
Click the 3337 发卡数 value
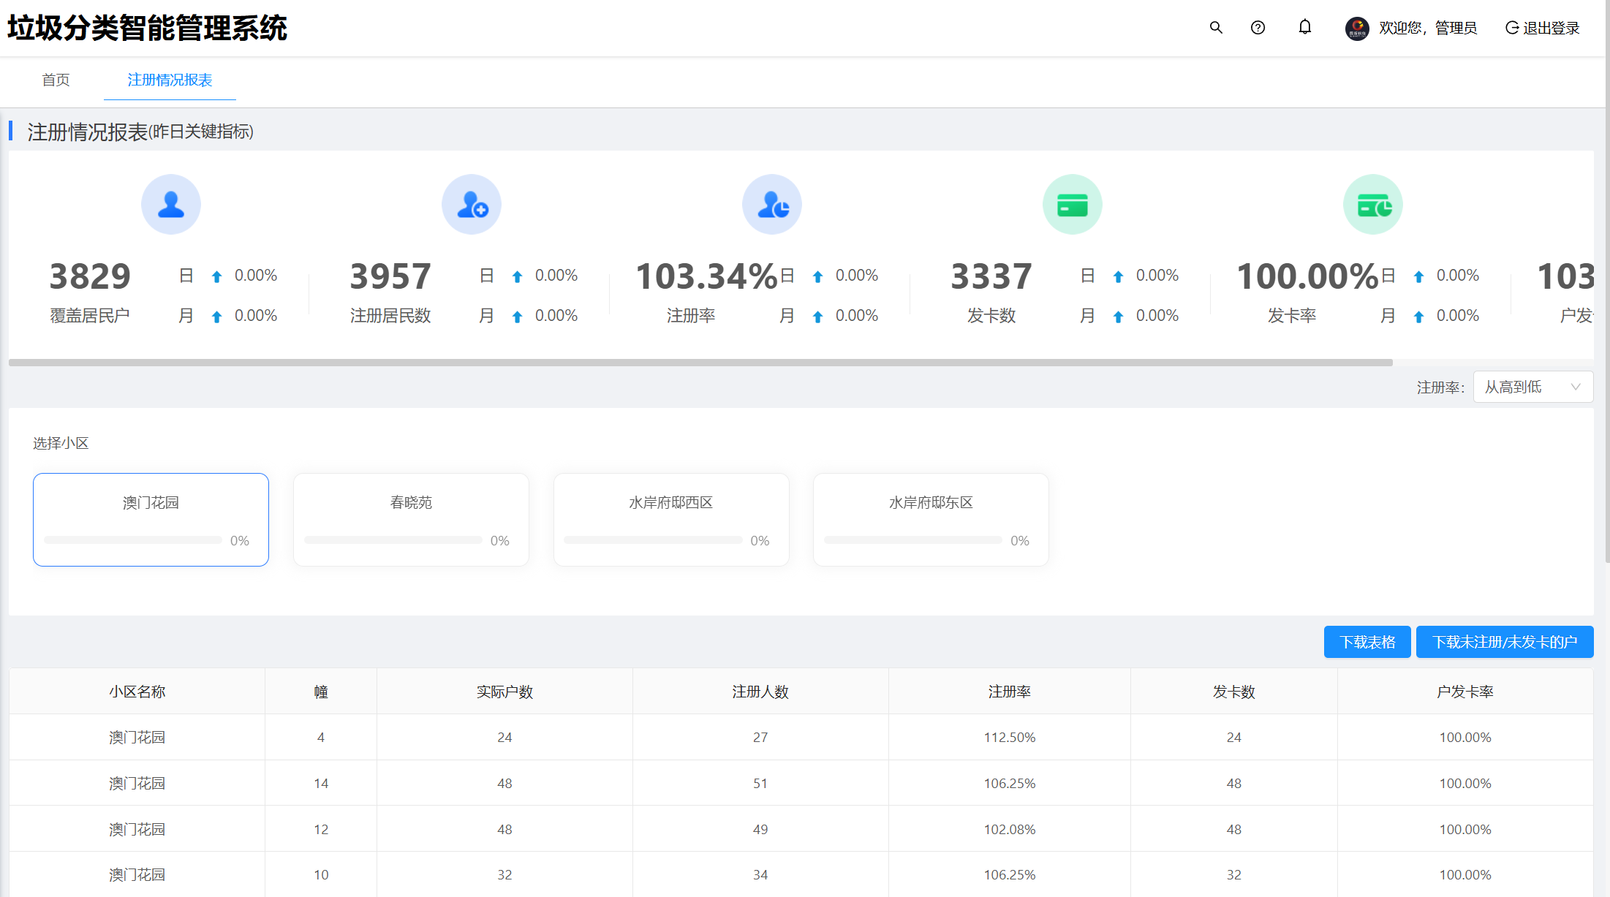pyautogui.click(x=991, y=277)
